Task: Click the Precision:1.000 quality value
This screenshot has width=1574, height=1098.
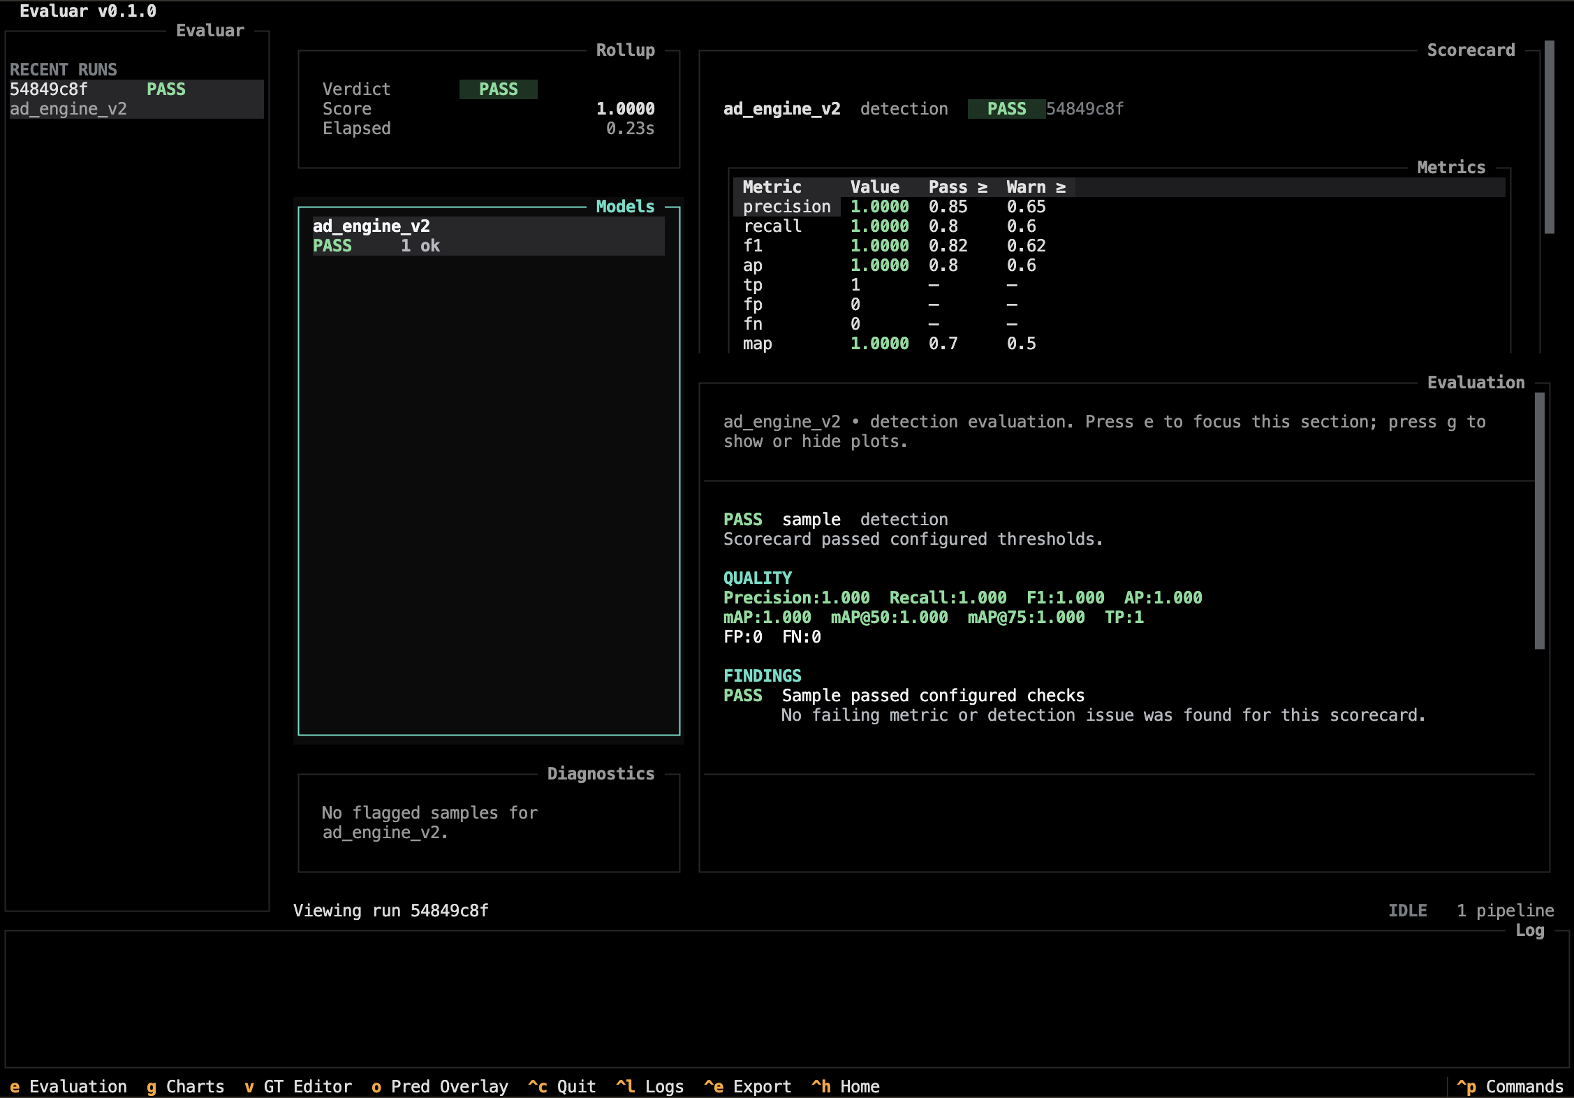Action: 797,598
